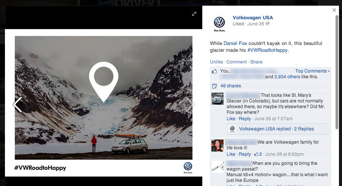
Task: Go to the previous photo arrow
Action: click(17, 104)
